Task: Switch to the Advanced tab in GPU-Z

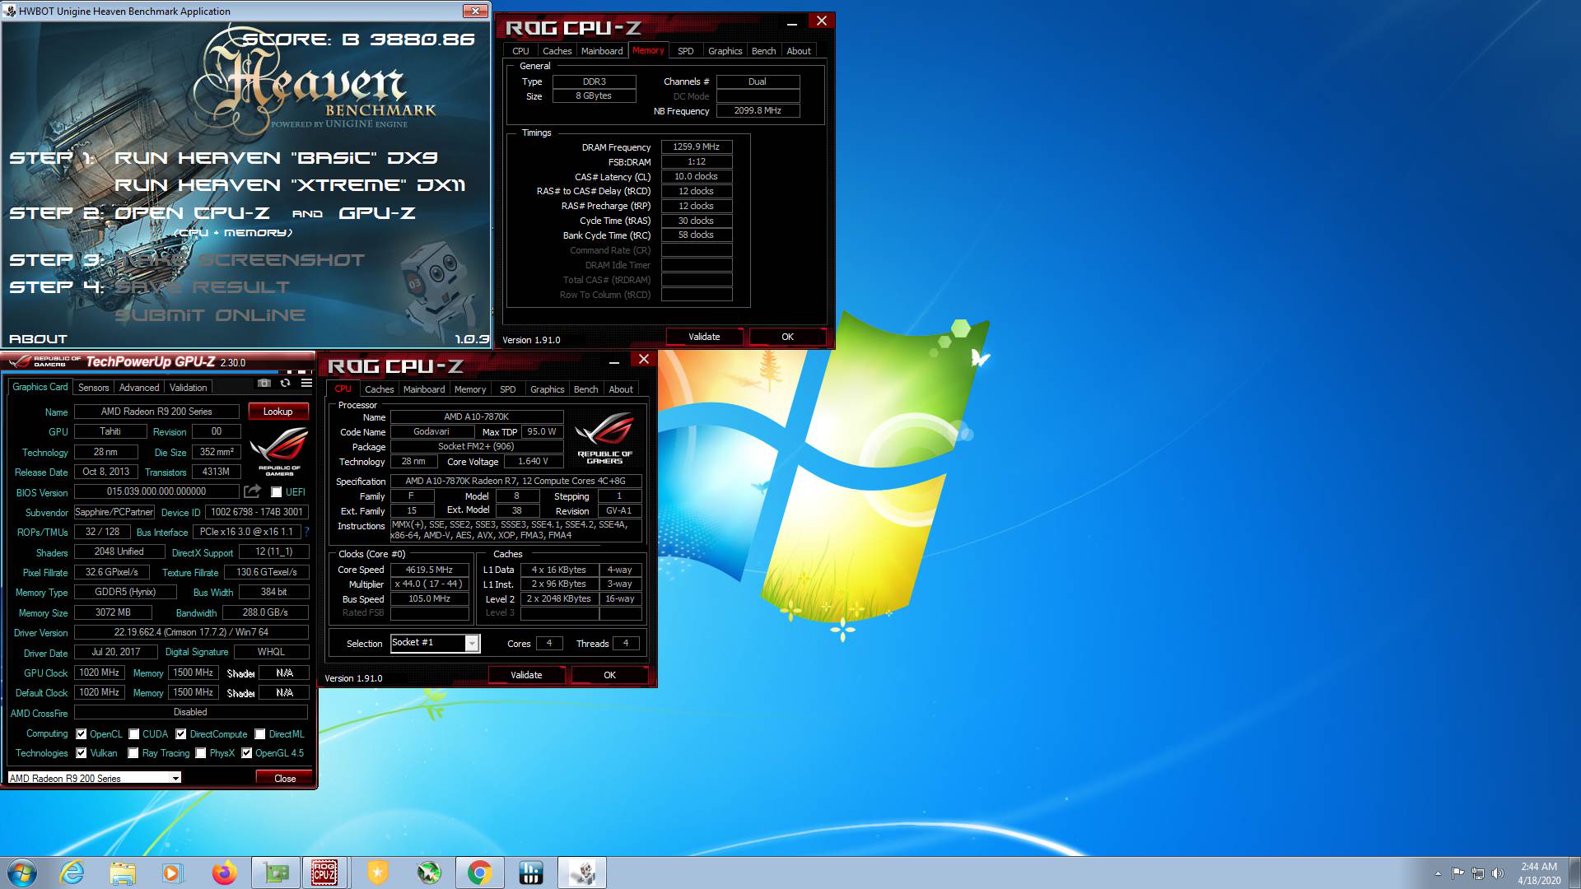Action: click(x=139, y=388)
